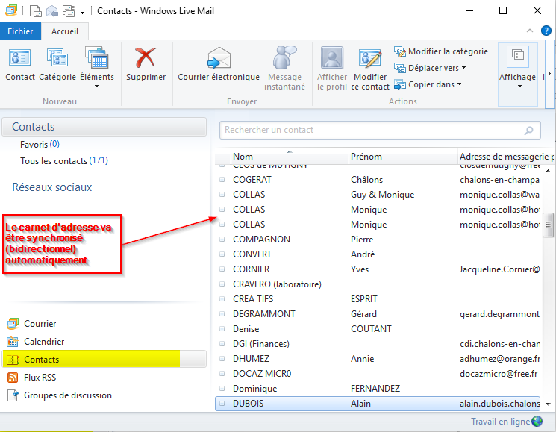Click Message instantané icon
The width and height of the screenshot is (556, 432).
[x=284, y=57]
